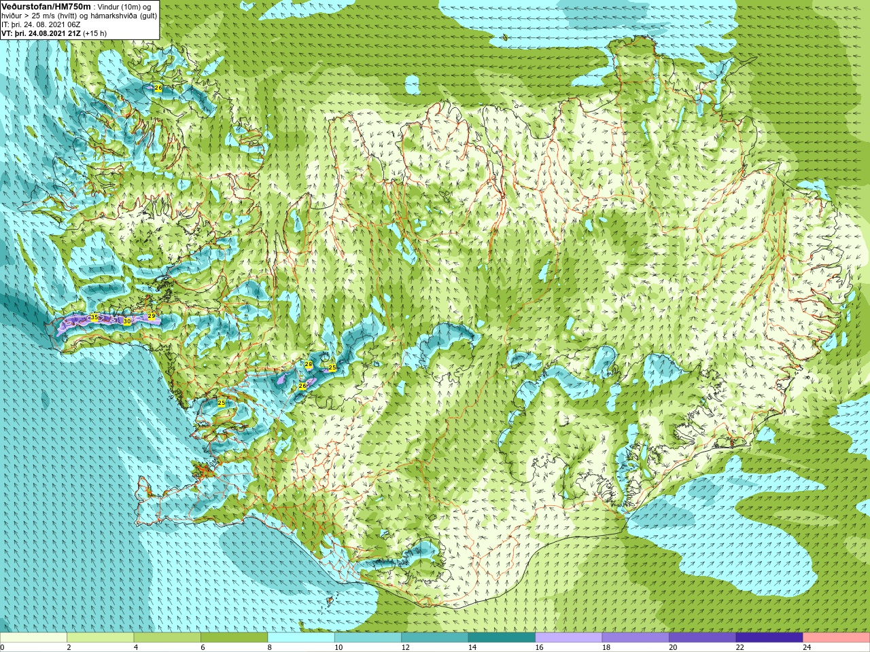The image size is (870, 652).
Task: Click the 22–24 m/s indigo legend swatch
Action: coord(769,638)
